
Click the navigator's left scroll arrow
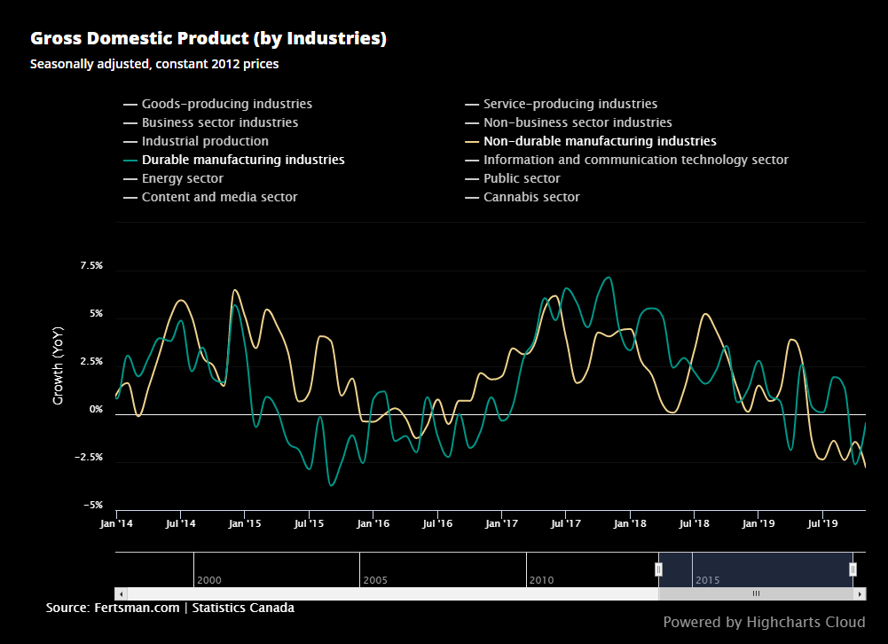coord(121,593)
